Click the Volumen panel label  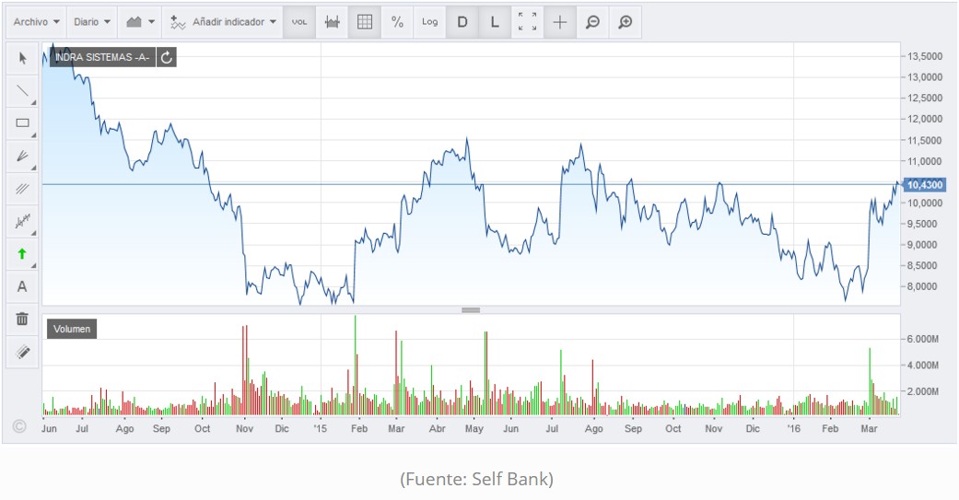[71, 329]
